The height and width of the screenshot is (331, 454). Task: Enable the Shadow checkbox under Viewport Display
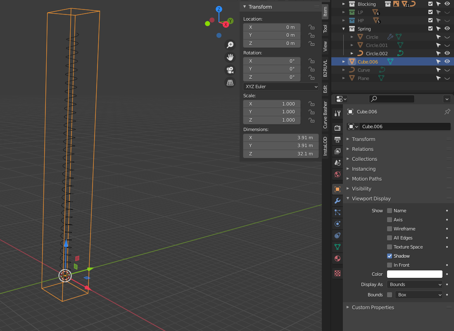[389, 256]
